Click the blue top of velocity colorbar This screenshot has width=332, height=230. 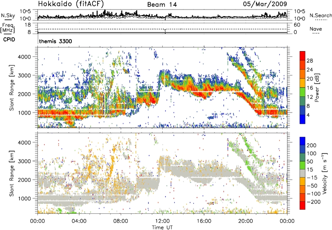coord(303,141)
